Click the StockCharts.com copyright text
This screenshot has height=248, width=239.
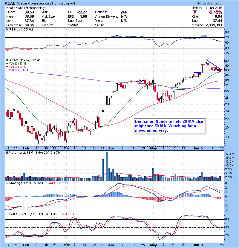[x=211, y=3]
